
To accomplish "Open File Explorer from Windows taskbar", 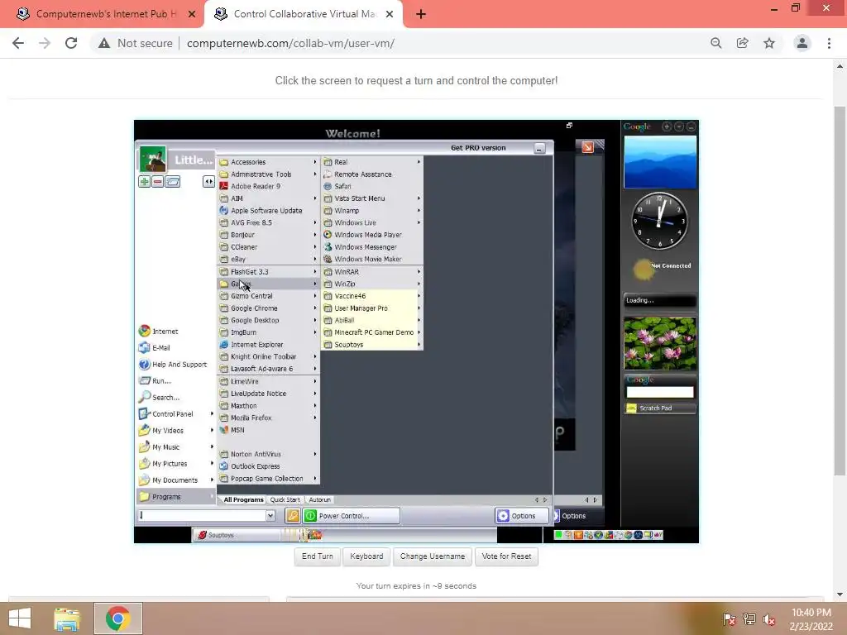I will [67, 618].
